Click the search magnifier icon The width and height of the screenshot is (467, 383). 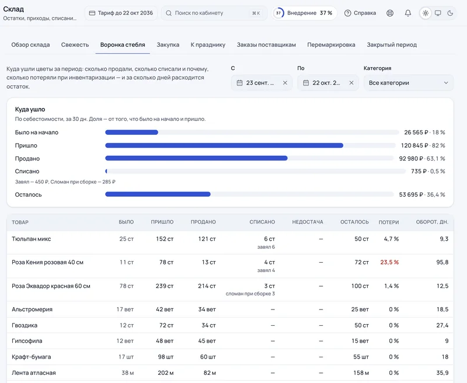click(x=169, y=13)
